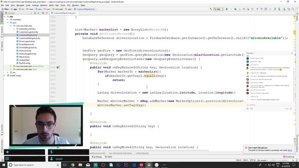Toggle the Gradle tool window side tab

click(x=297, y=17)
